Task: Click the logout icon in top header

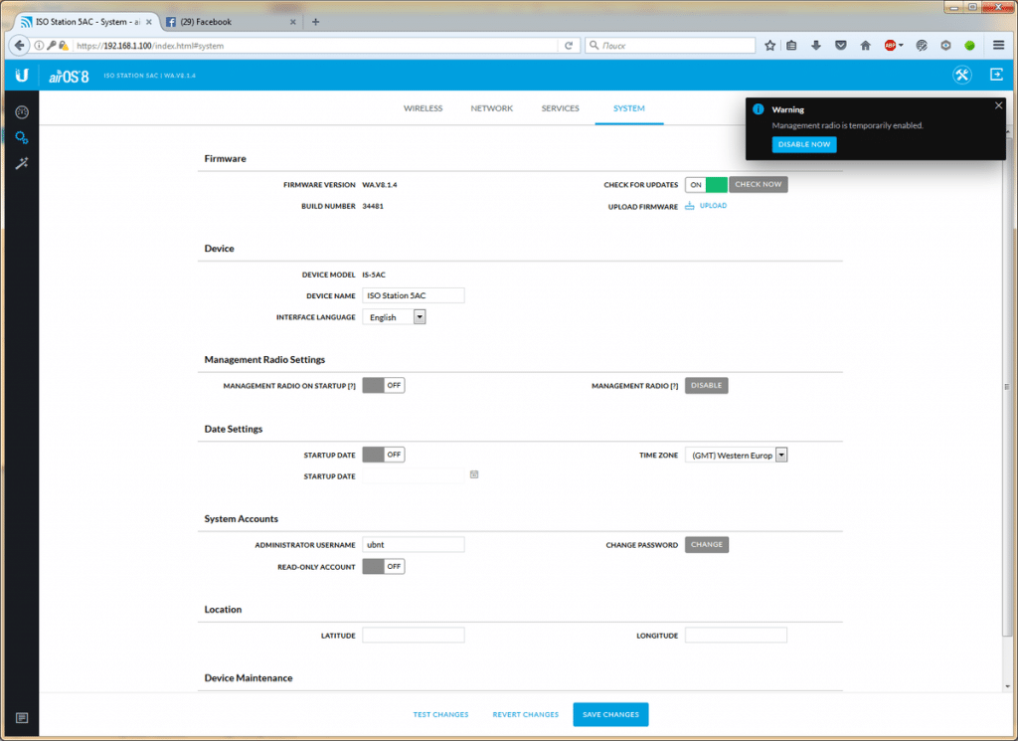Action: [x=996, y=75]
